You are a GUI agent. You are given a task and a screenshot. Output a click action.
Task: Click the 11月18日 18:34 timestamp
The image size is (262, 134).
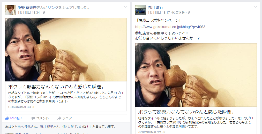[29, 13]
